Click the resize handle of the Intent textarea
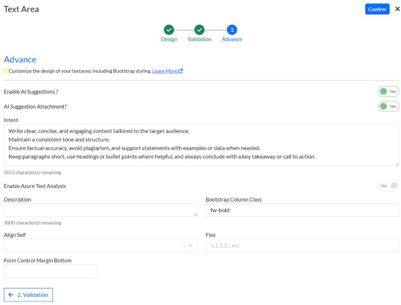Viewport: 401px width, 305px height. pyautogui.click(x=397, y=164)
